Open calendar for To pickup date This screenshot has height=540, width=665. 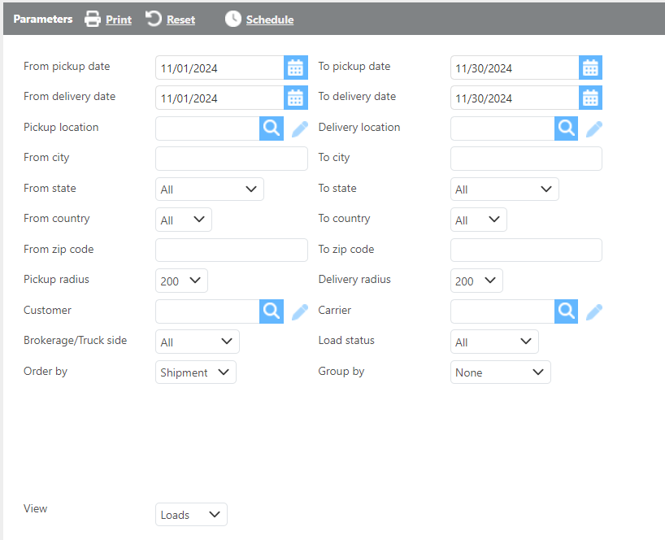[590, 67]
